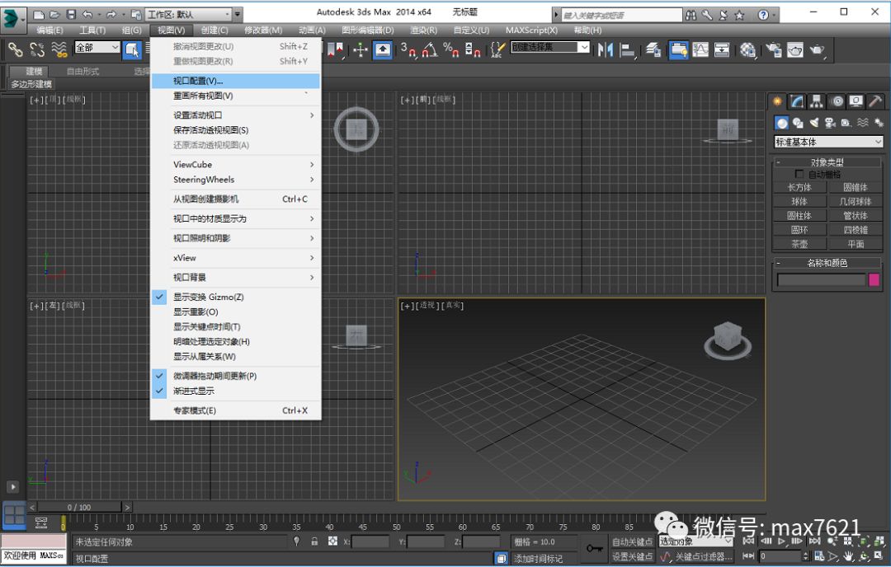Click the Render Setup icon
The image size is (891, 567).
[x=773, y=50]
